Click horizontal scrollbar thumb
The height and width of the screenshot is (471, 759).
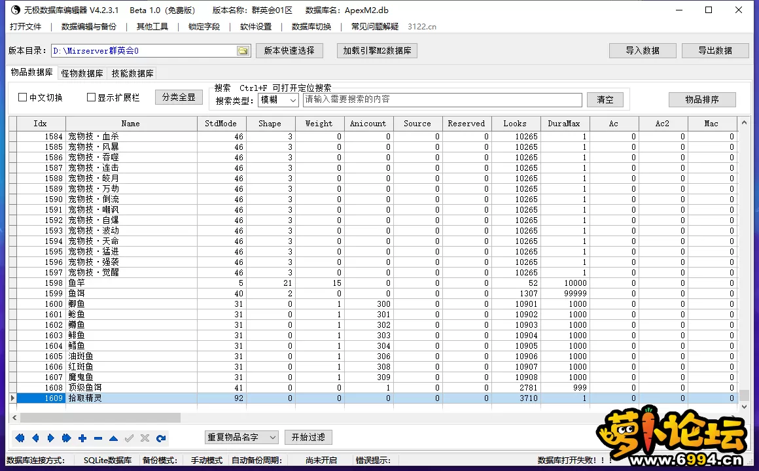pyautogui.click(x=100, y=417)
